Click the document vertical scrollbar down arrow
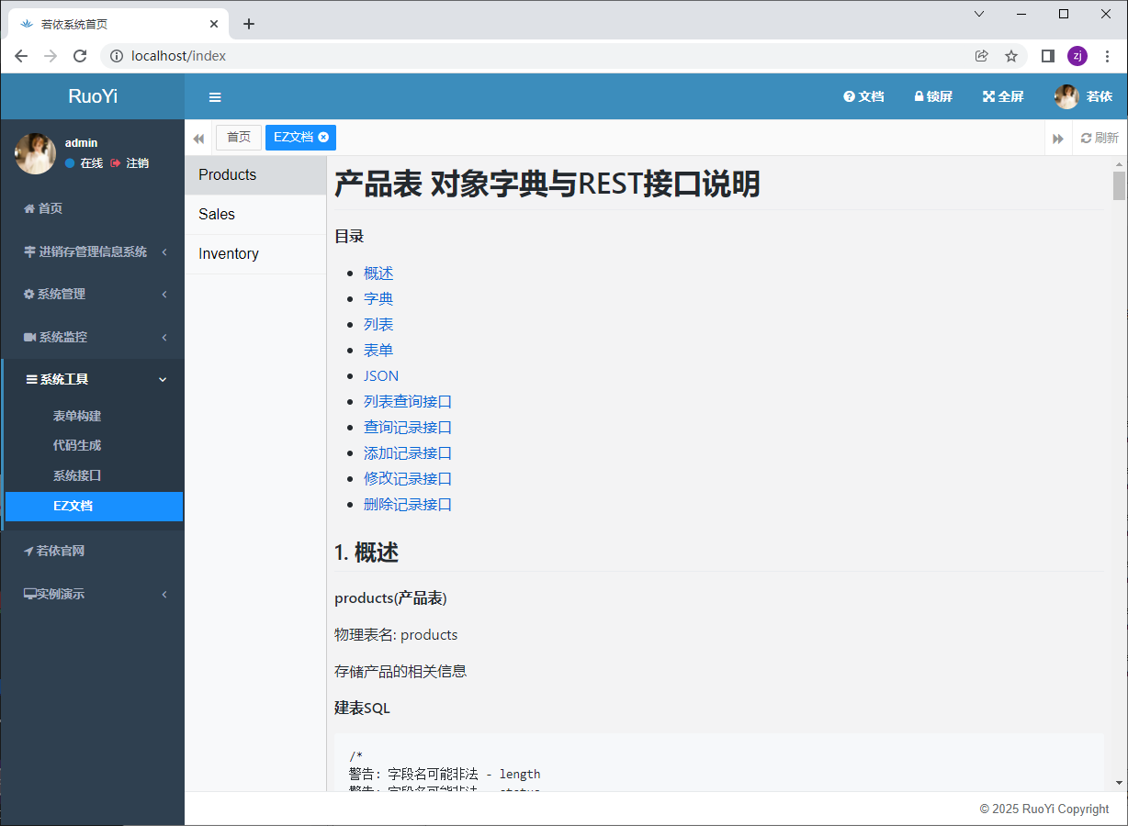This screenshot has height=826, width=1128. 1119,782
